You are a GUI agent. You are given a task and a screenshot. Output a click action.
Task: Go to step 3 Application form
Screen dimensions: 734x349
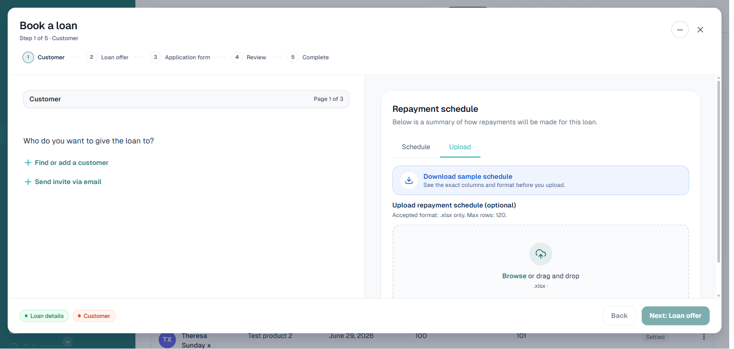click(x=180, y=57)
